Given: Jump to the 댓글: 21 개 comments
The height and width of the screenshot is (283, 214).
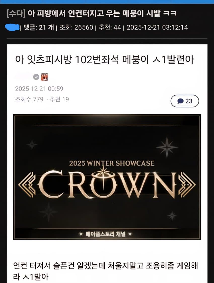Looking at the screenshot, I should [x=39, y=27].
